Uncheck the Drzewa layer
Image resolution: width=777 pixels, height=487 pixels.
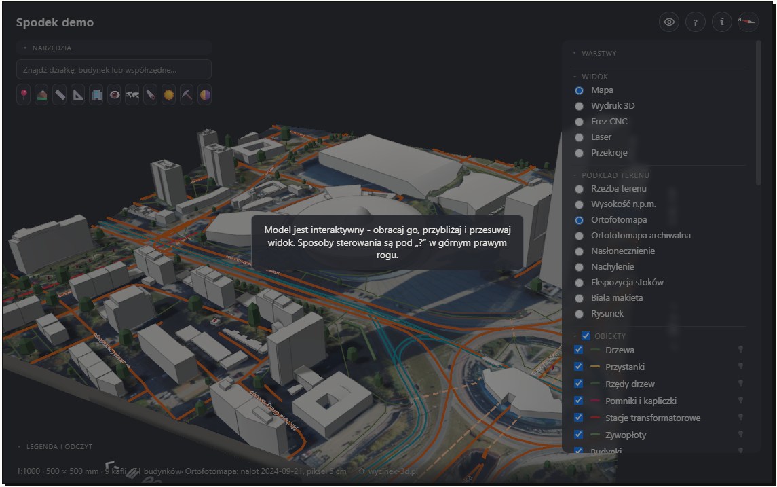click(x=578, y=350)
